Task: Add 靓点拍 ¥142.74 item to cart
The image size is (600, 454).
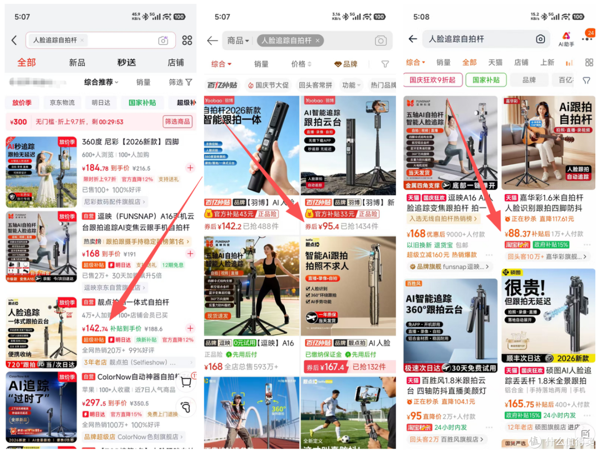Action: pos(190,328)
